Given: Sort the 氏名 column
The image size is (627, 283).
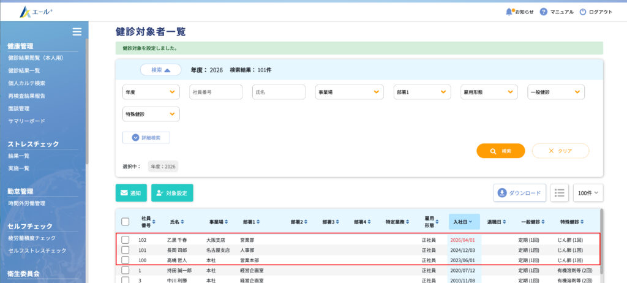Looking at the screenshot, I should [x=182, y=222].
